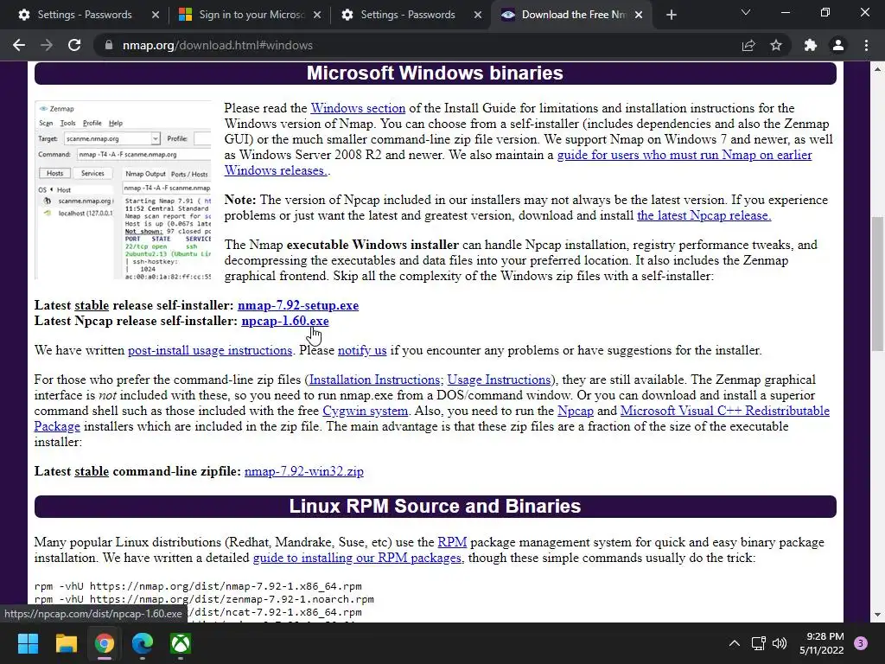Click the Npcap link in the zip paragraph
The height and width of the screenshot is (664, 885).
[x=575, y=411]
